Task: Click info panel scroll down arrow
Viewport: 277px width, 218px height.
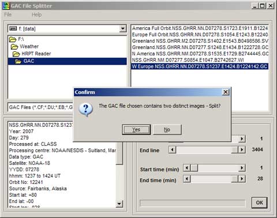Action: (119, 204)
